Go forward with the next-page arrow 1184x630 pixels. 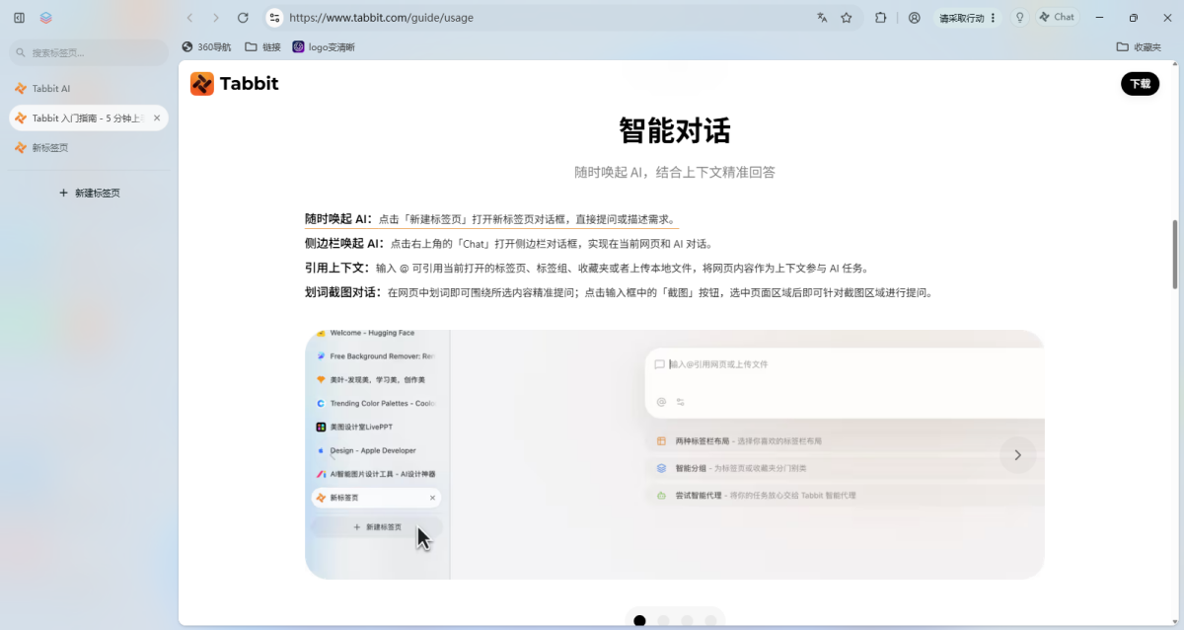[x=217, y=18]
